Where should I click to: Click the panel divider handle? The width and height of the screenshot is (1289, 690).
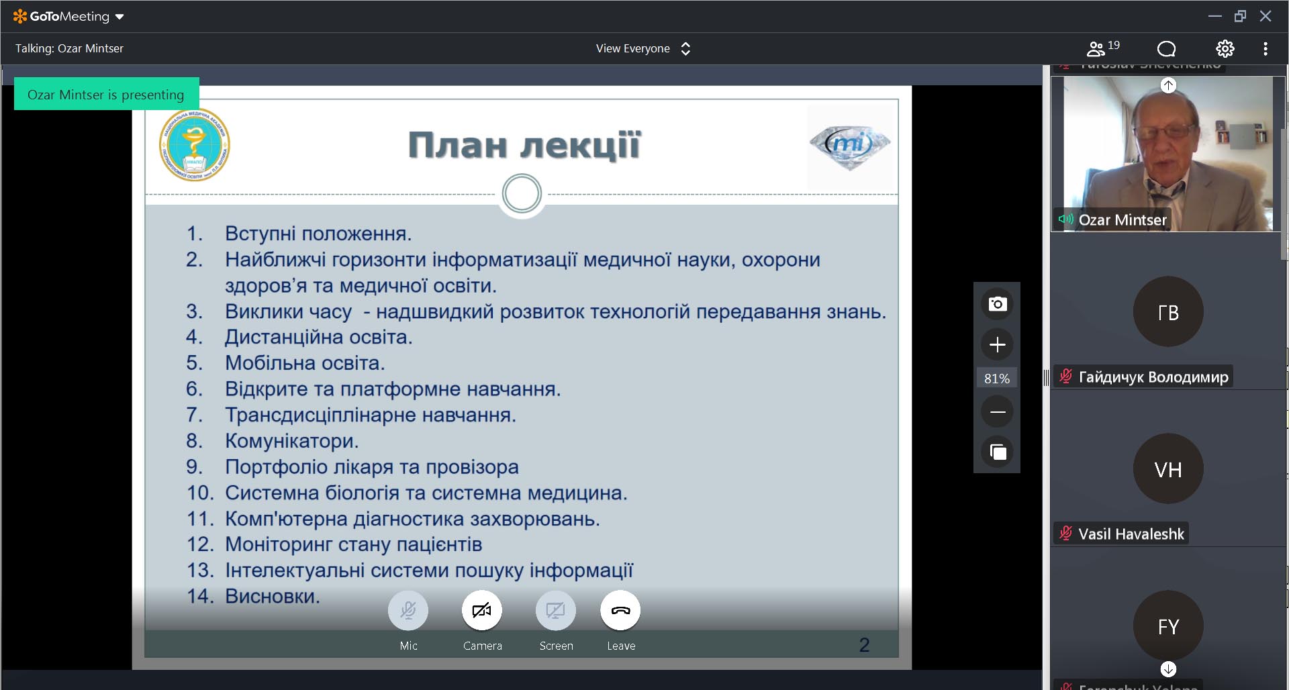pyautogui.click(x=1046, y=378)
